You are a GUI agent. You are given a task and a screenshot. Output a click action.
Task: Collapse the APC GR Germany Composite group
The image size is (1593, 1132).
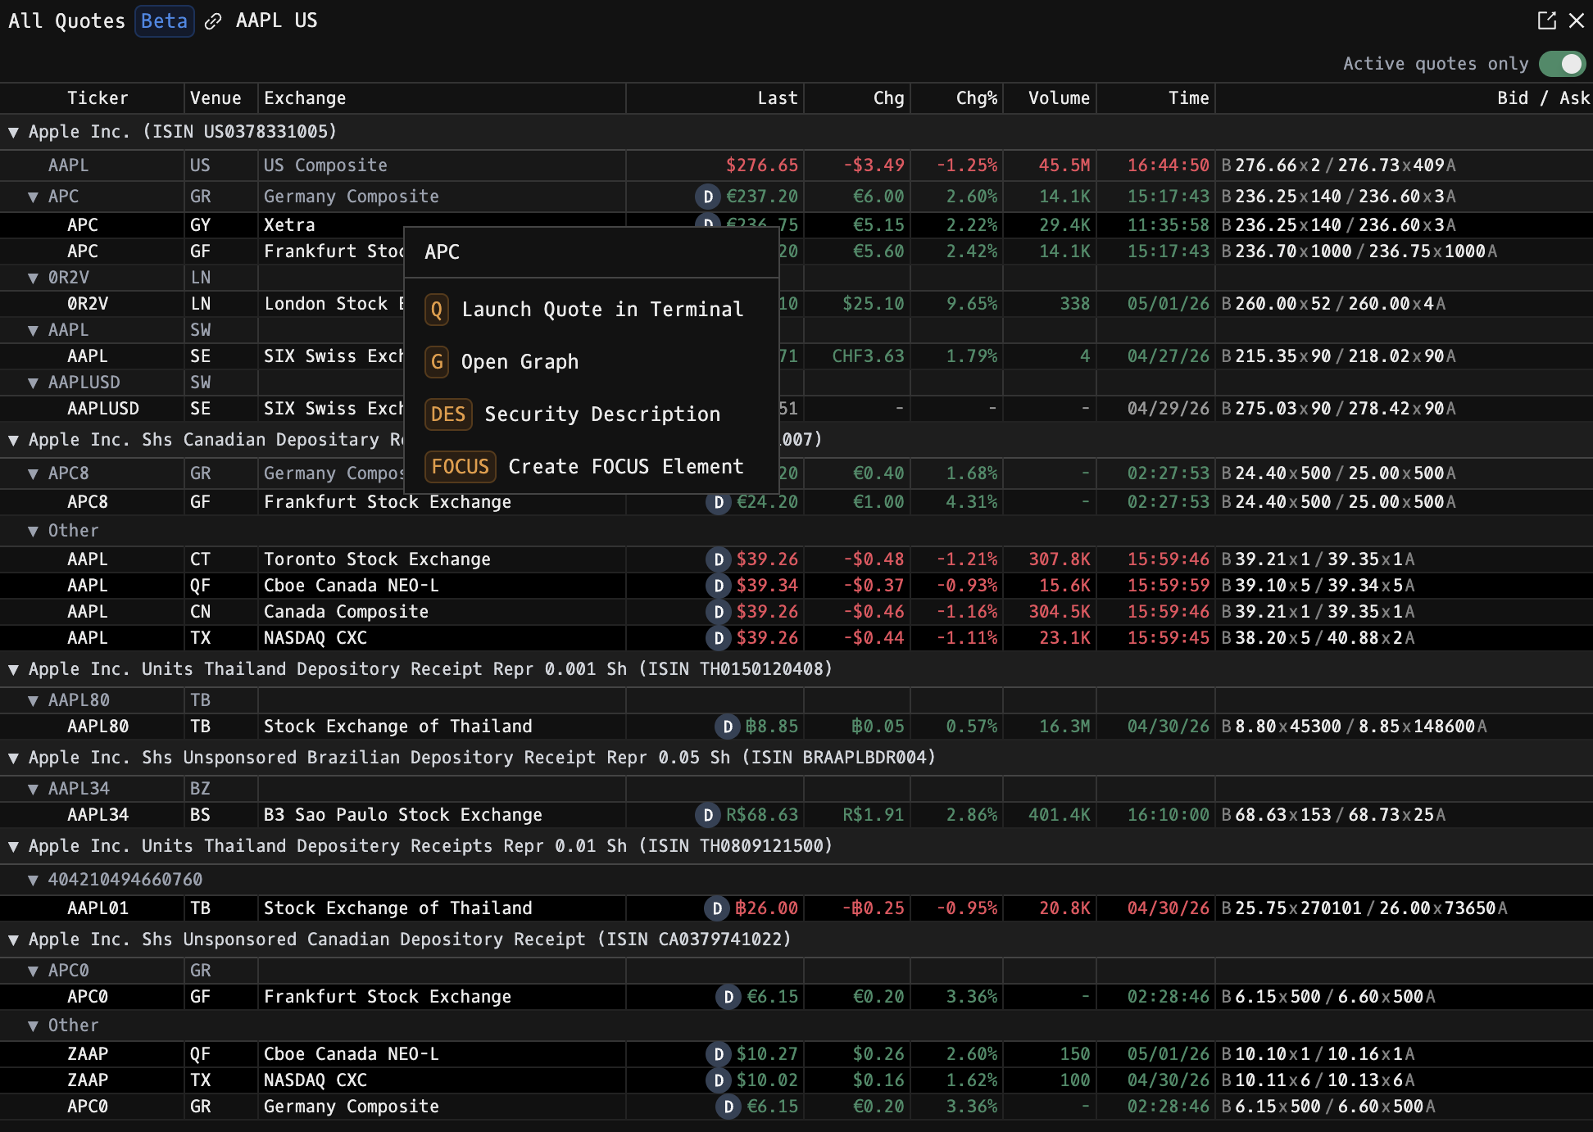(33, 197)
